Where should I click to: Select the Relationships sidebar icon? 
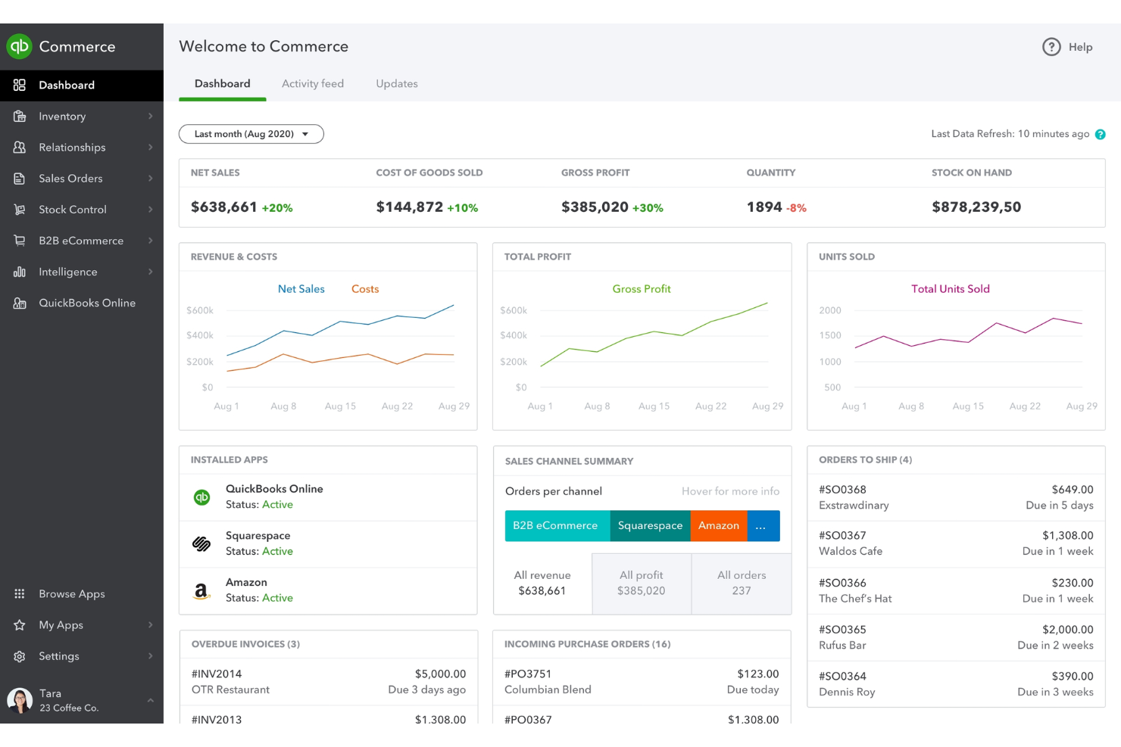[x=19, y=147]
